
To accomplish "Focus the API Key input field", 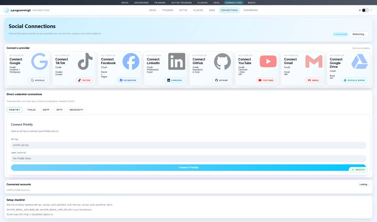I will coord(188,145).
